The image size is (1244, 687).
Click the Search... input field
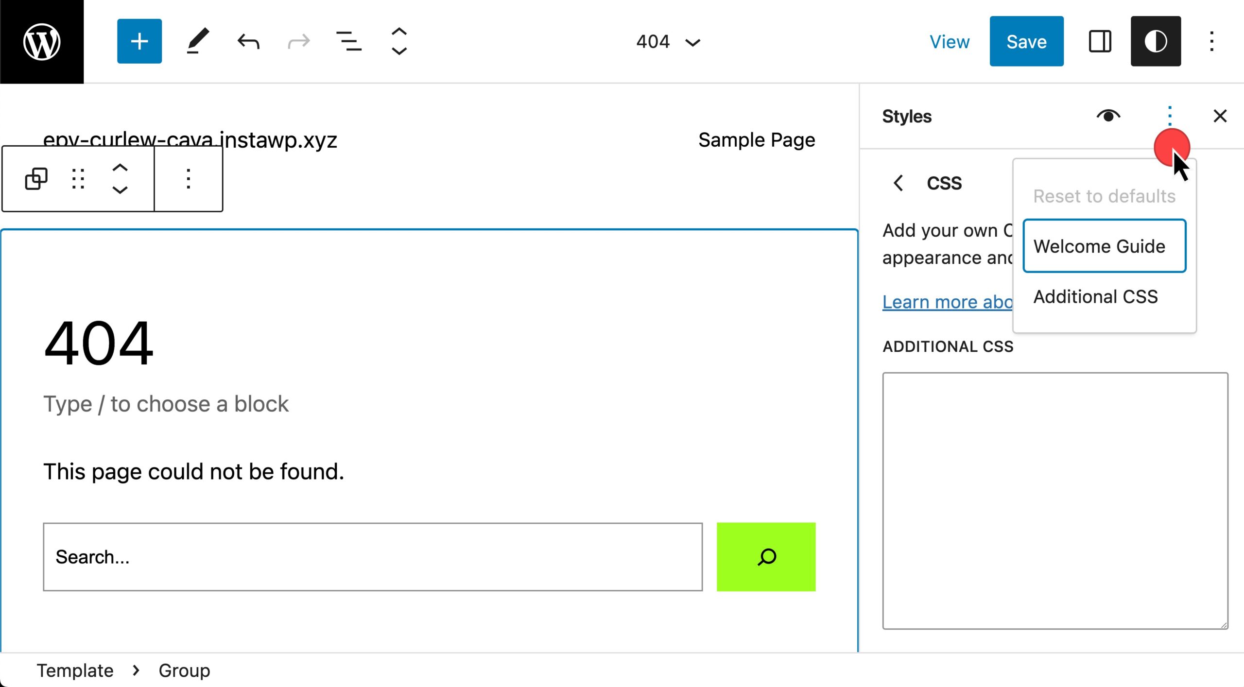pos(373,557)
